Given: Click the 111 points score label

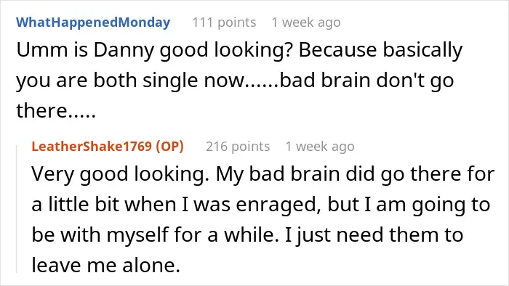Looking at the screenshot, I should point(224,23).
